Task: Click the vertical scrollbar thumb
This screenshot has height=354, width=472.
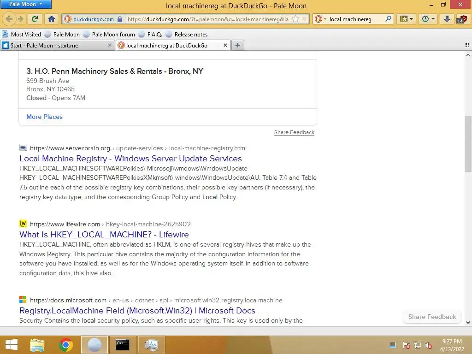Action: click(468, 144)
